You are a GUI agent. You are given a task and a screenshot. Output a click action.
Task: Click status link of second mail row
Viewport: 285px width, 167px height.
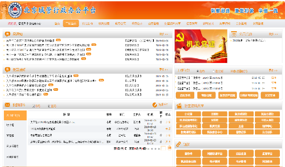click(x=168, y=129)
